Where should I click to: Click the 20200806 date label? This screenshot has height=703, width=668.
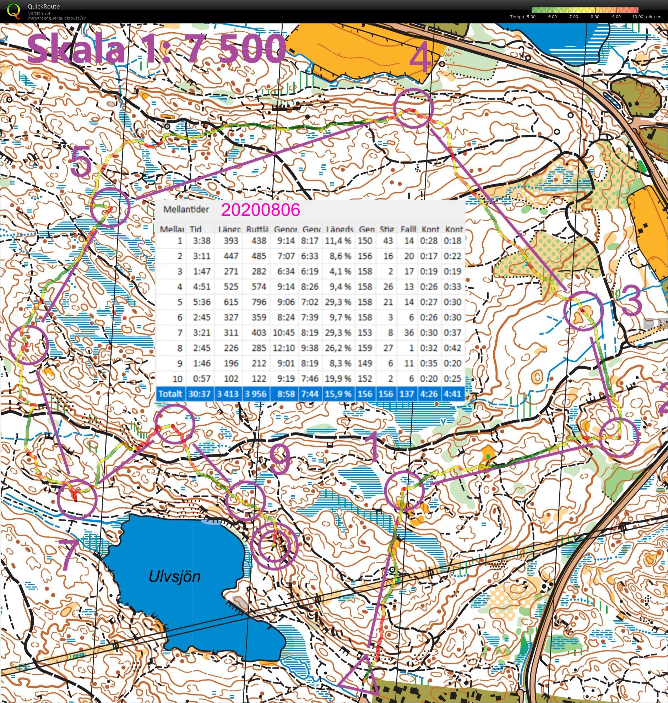coord(260,210)
